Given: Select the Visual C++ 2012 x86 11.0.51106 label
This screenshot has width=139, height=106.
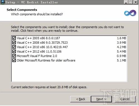Looking at the screenshot, I should point(39,51).
